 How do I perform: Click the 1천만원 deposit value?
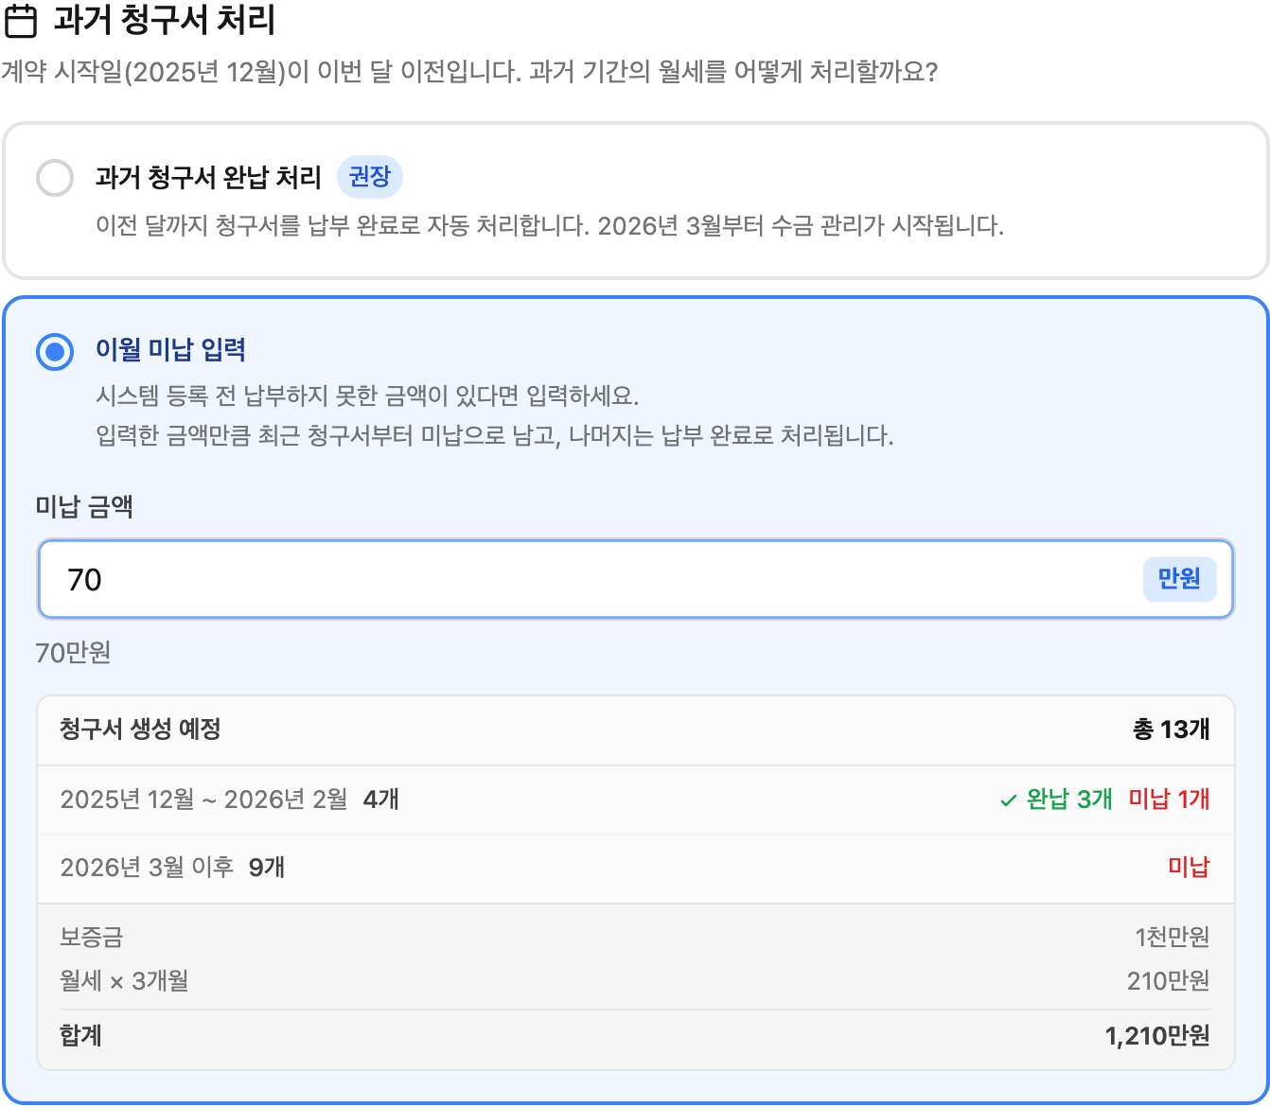coord(1173,938)
